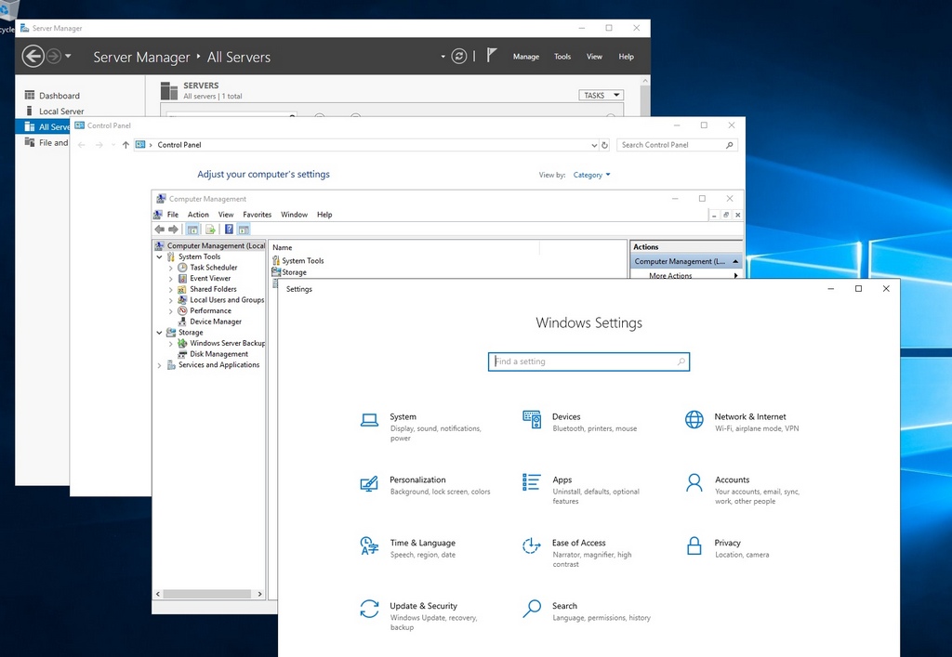The image size is (952, 657).
Task: Open File menu in Computer Management
Action: (x=173, y=215)
